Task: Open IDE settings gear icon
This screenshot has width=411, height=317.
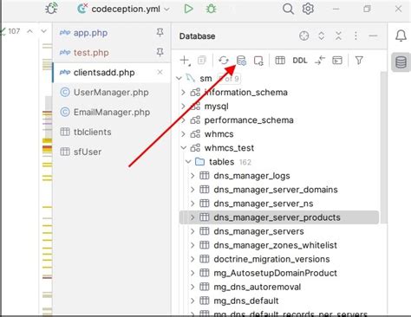Action: 308,9
